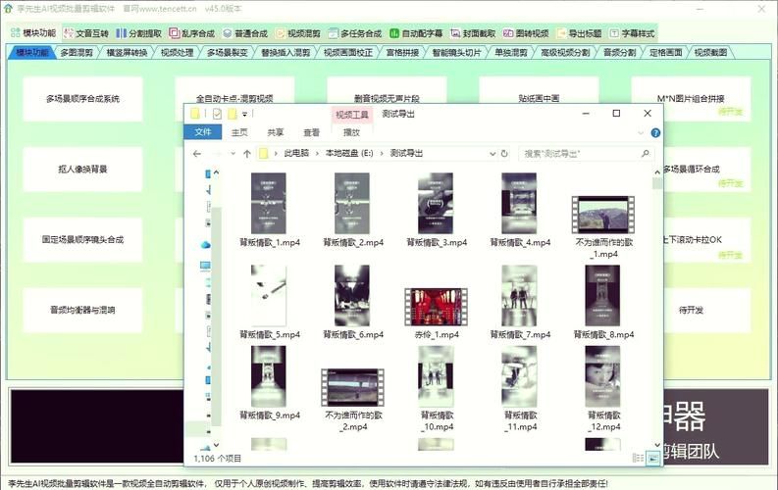
Task: Switch Explorer to large thumbnails view icon
Action: click(653, 459)
